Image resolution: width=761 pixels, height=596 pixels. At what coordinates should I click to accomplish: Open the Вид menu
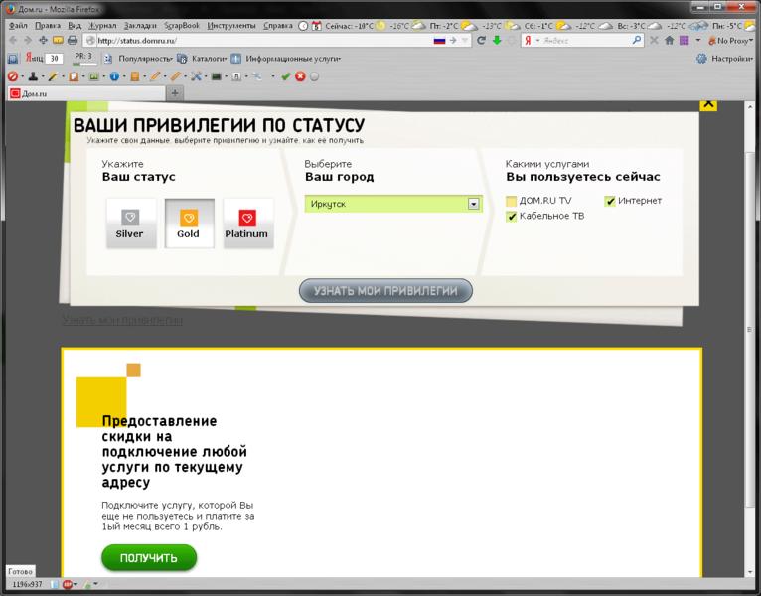click(x=75, y=25)
